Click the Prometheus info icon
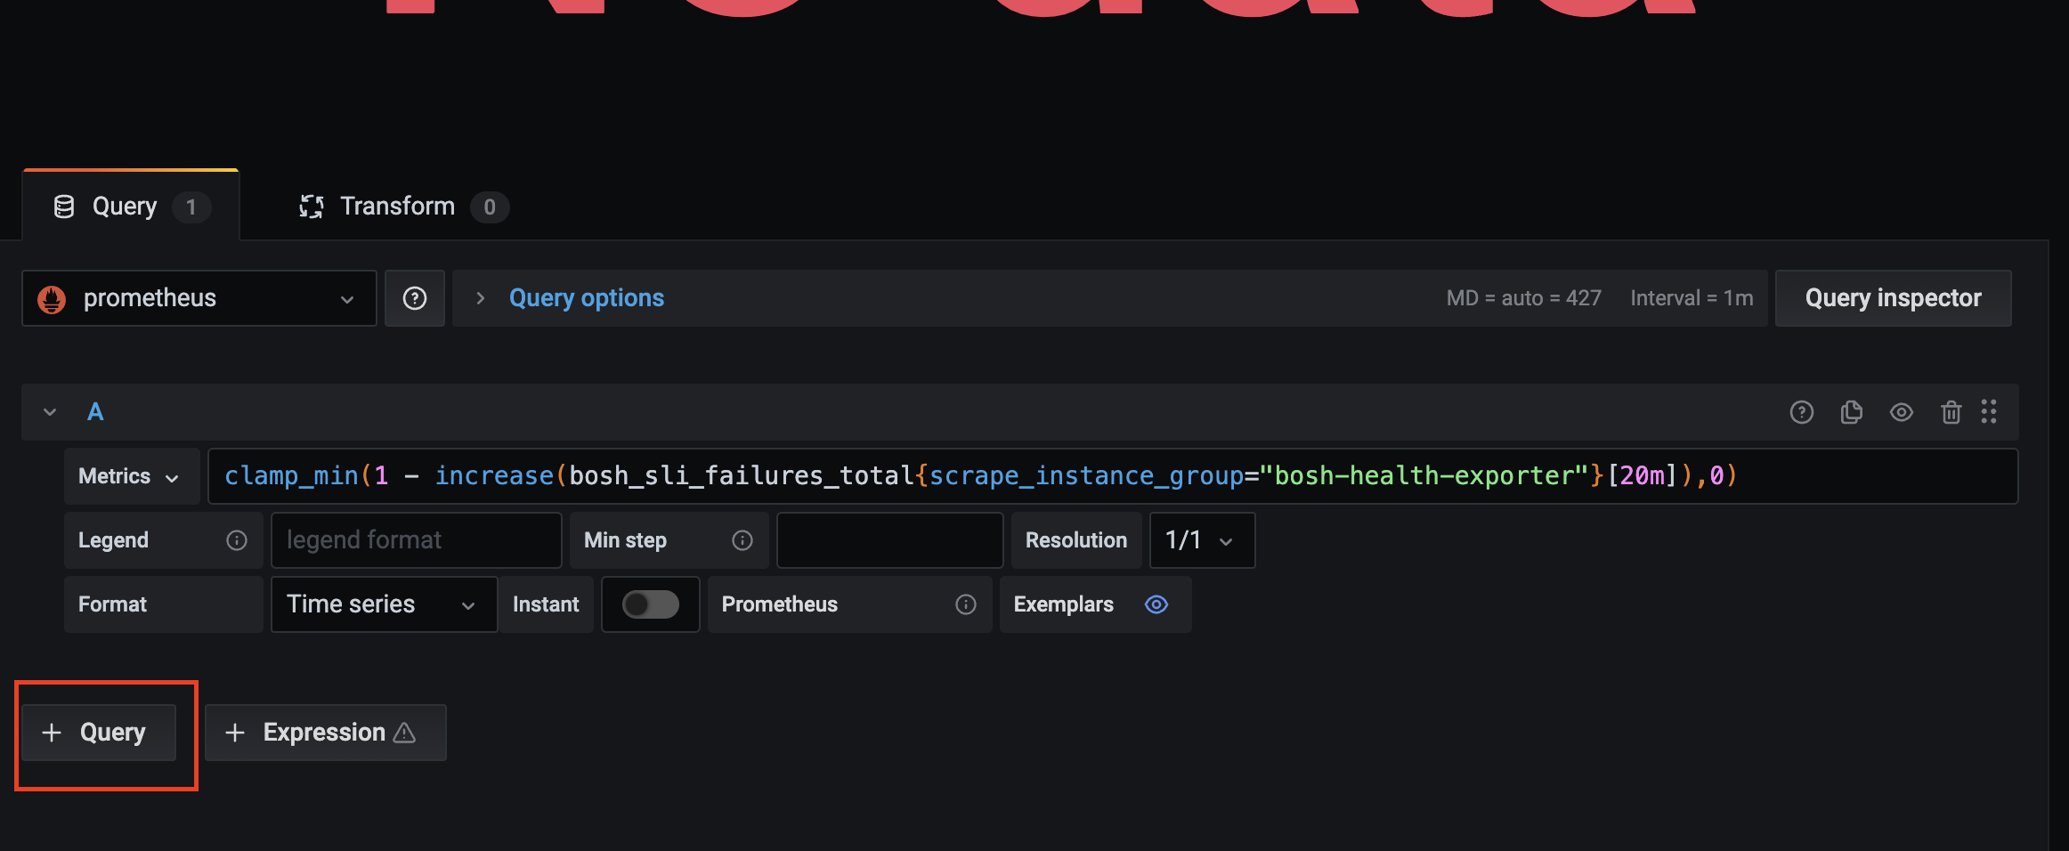Viewport: 2069px width, 851px height. coord(965,604)
